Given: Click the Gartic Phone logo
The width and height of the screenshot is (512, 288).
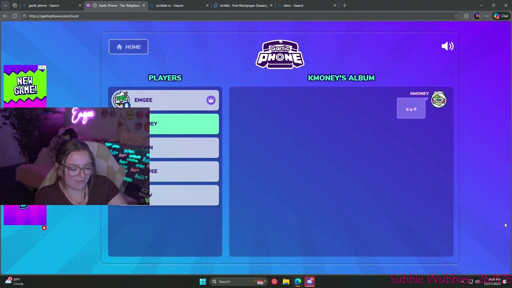Looking at the screenshot, I should pos(280,54).
